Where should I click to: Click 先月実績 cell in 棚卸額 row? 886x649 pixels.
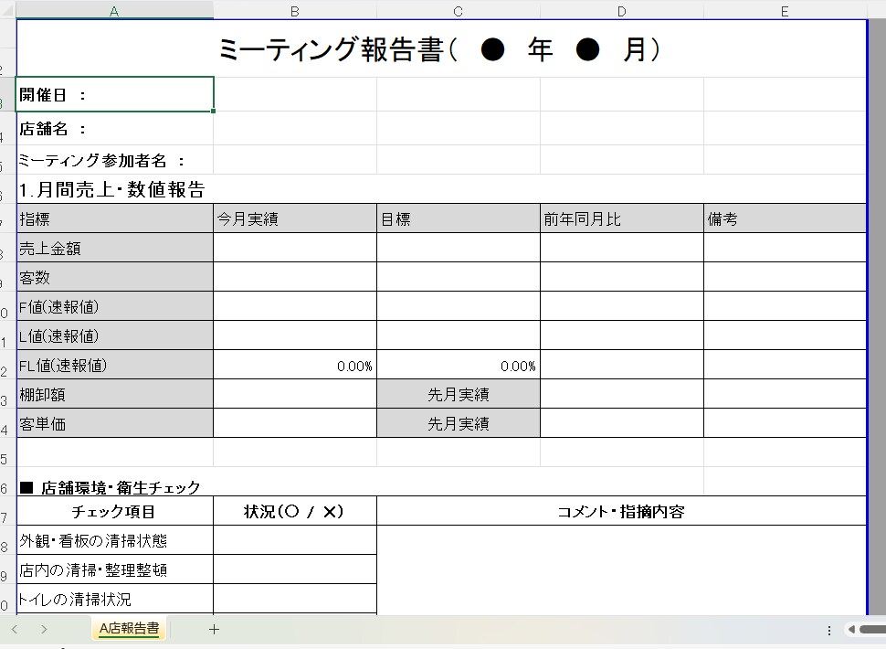point(459,394)
